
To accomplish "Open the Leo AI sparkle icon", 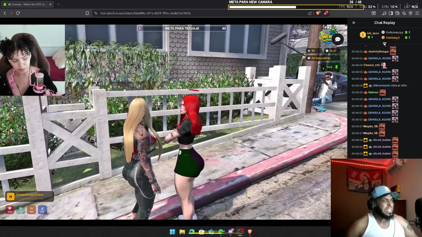I will coord(404,13).
